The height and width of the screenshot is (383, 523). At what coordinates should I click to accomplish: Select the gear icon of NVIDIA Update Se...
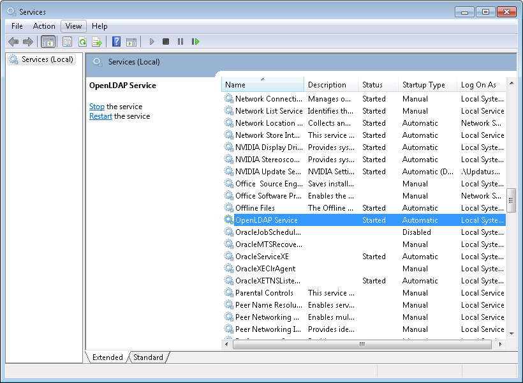[x=228, y=171]
